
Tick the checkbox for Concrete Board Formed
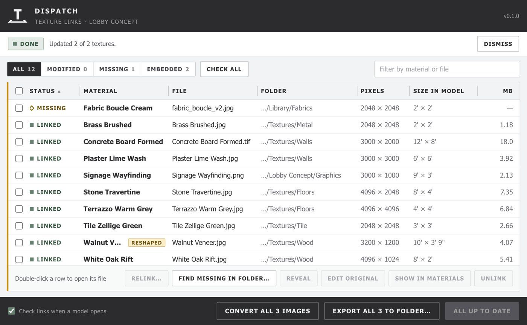click(19, 142)
